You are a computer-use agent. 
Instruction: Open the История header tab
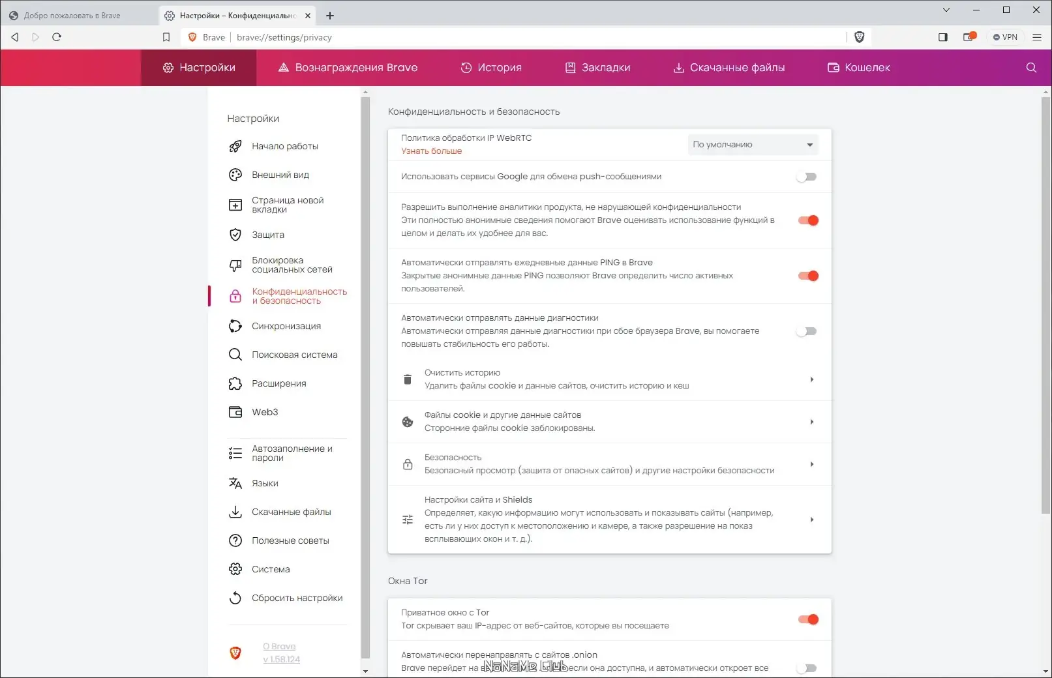click(x=491, y=68)
